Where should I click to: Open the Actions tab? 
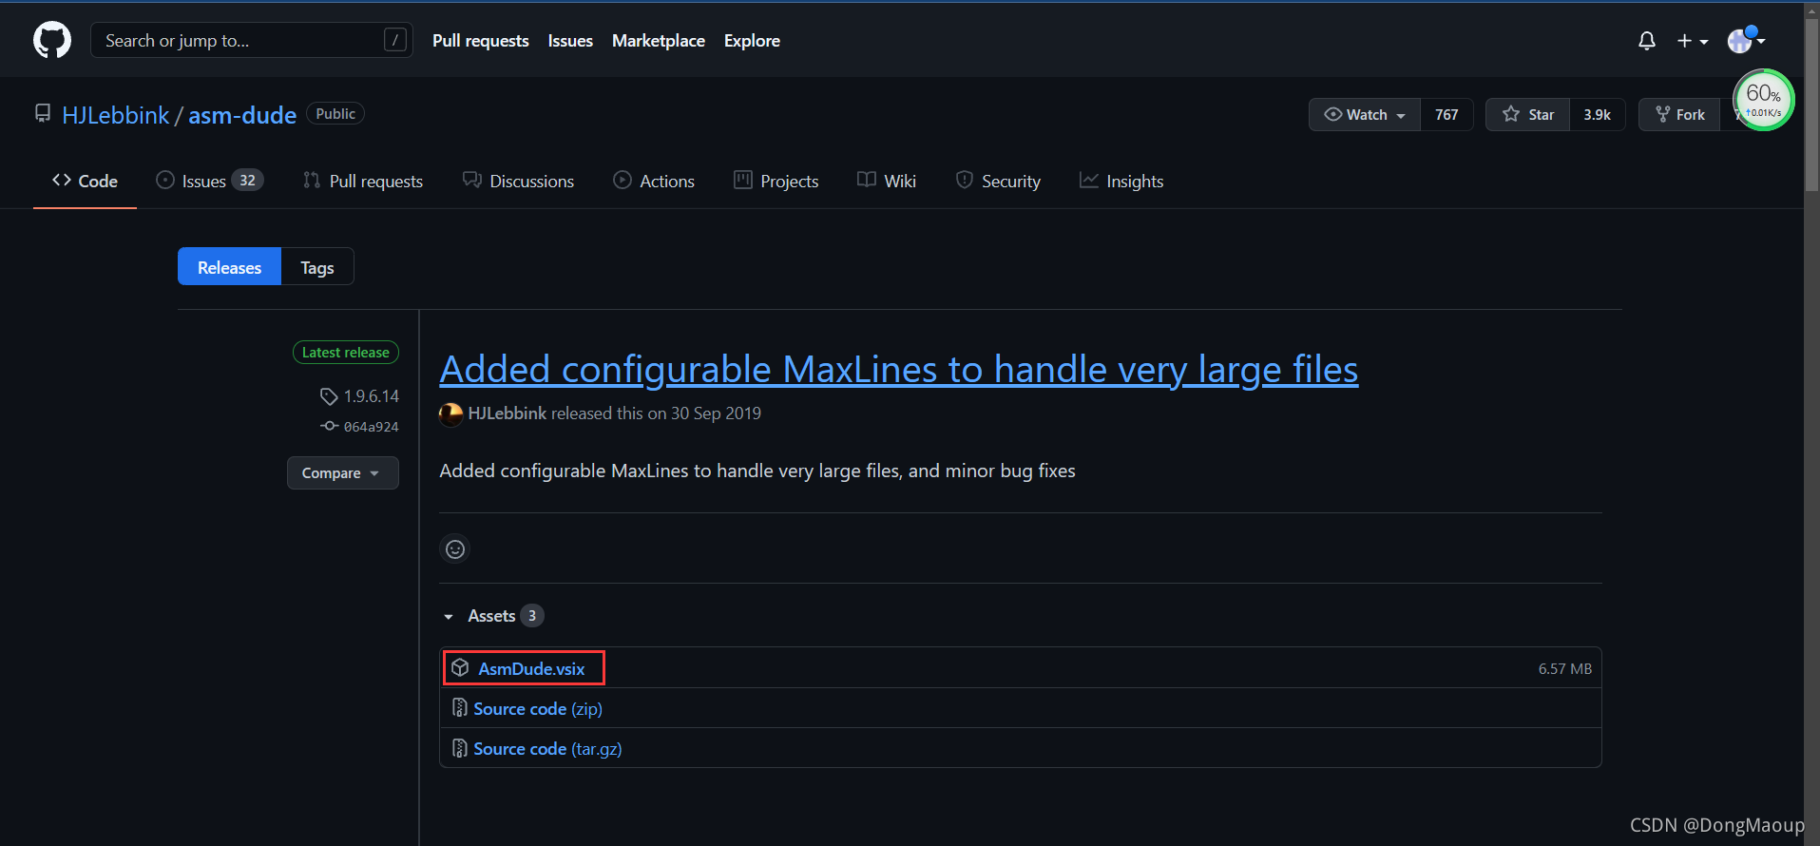point(654,181)
